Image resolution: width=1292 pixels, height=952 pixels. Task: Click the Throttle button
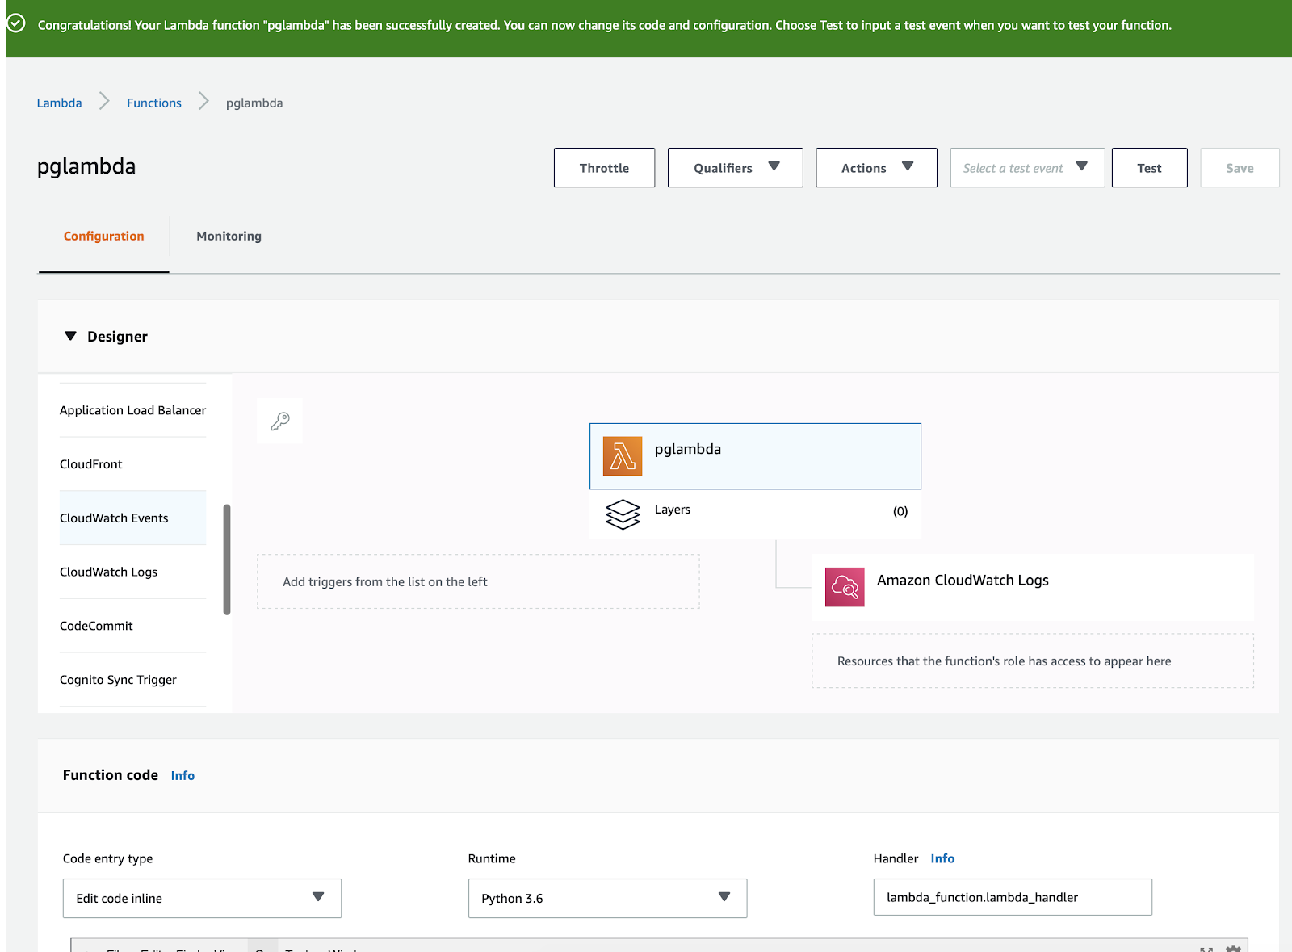(x=604, y=168)
